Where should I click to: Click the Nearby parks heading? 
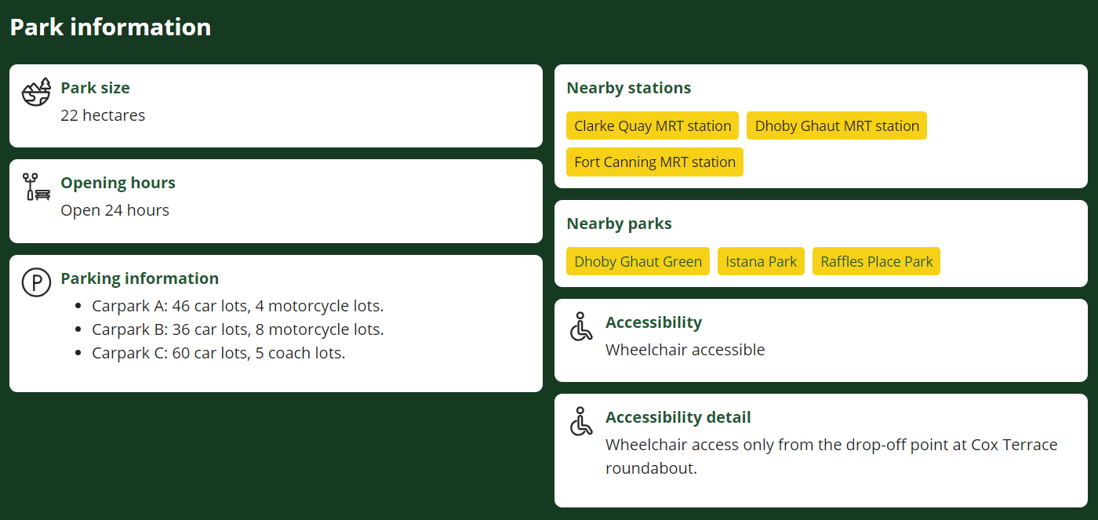pos(619,224)
